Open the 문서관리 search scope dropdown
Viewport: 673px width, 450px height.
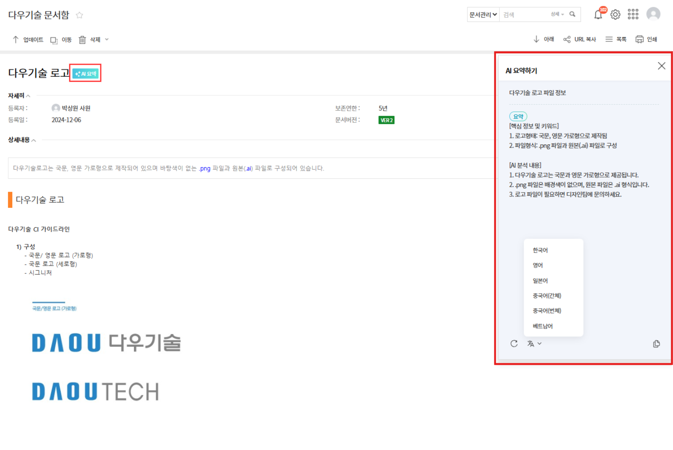coord(483,15)
